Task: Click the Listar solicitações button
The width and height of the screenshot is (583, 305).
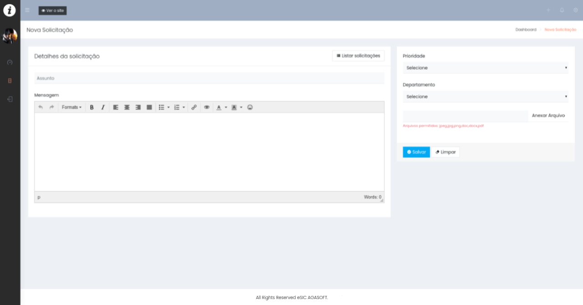Action: click(x=358, y=56)
